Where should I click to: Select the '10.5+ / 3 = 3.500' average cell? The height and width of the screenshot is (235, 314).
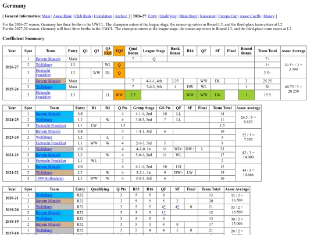(294, 67)
